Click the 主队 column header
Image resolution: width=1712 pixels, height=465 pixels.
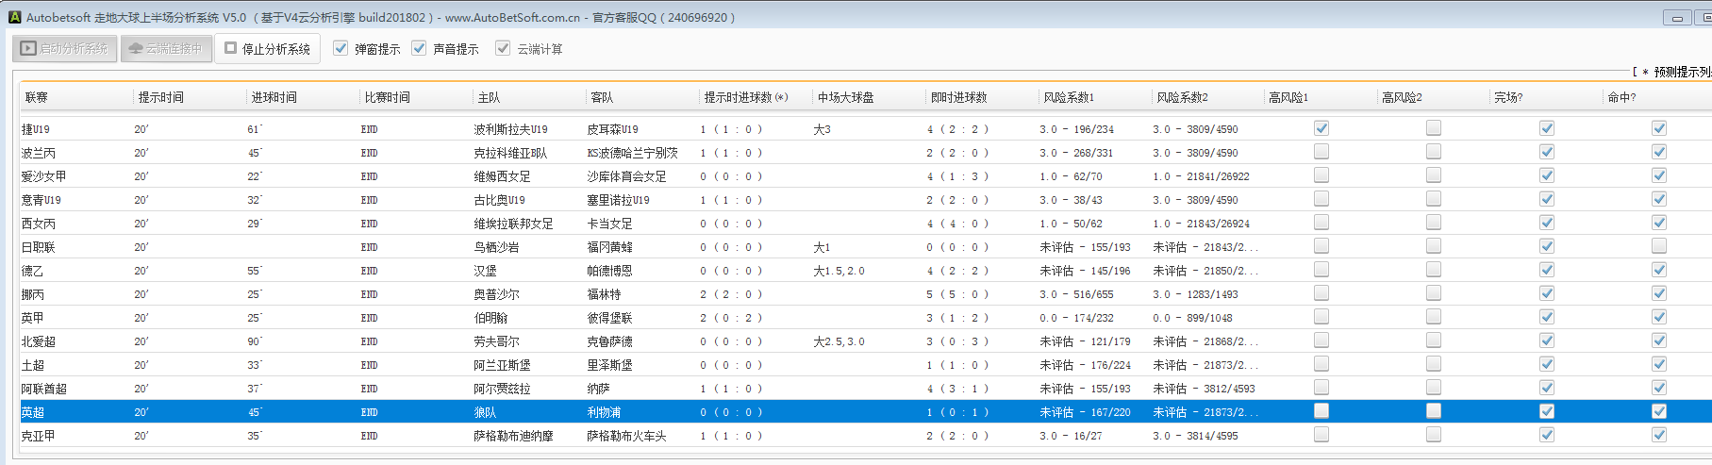click(x=489, y=97)
